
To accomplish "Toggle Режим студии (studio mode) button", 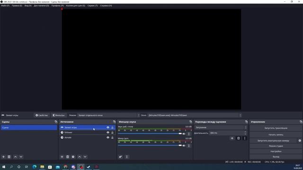I will (276, 146).
